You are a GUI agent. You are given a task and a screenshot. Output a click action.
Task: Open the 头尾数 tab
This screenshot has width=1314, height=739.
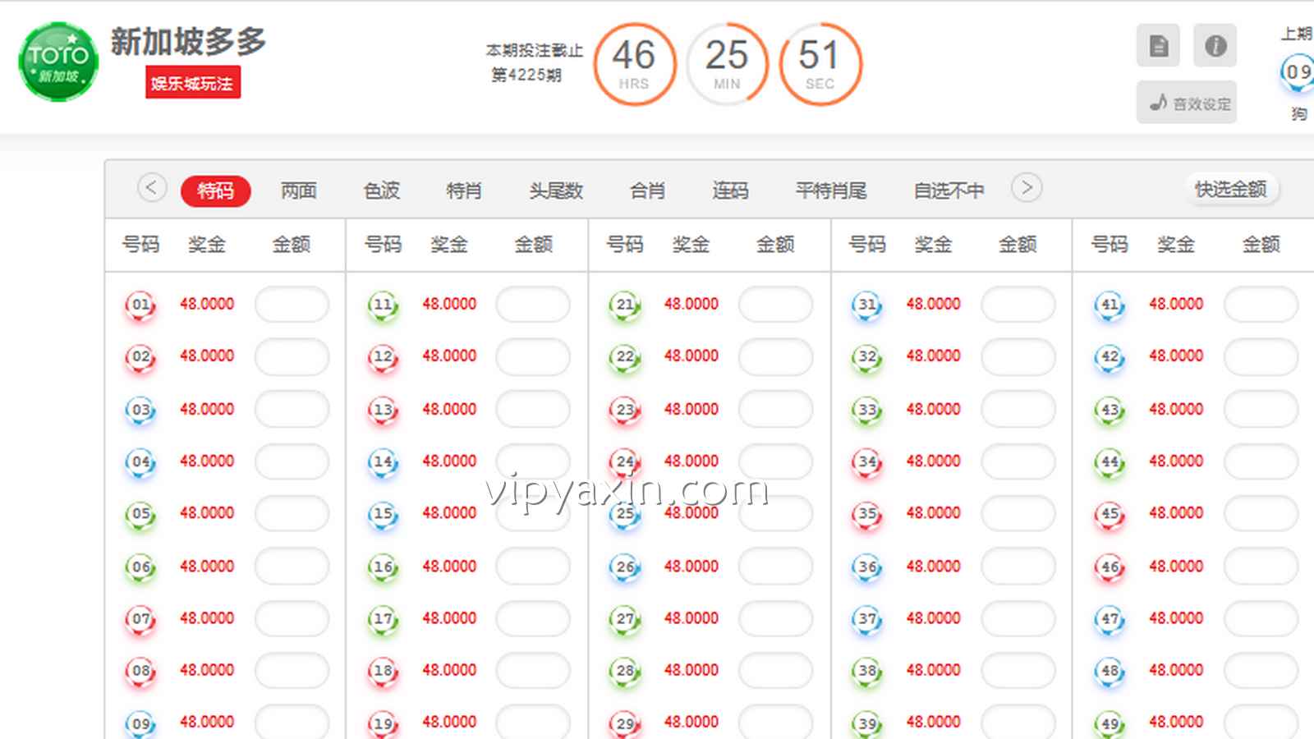click(556, 190)
